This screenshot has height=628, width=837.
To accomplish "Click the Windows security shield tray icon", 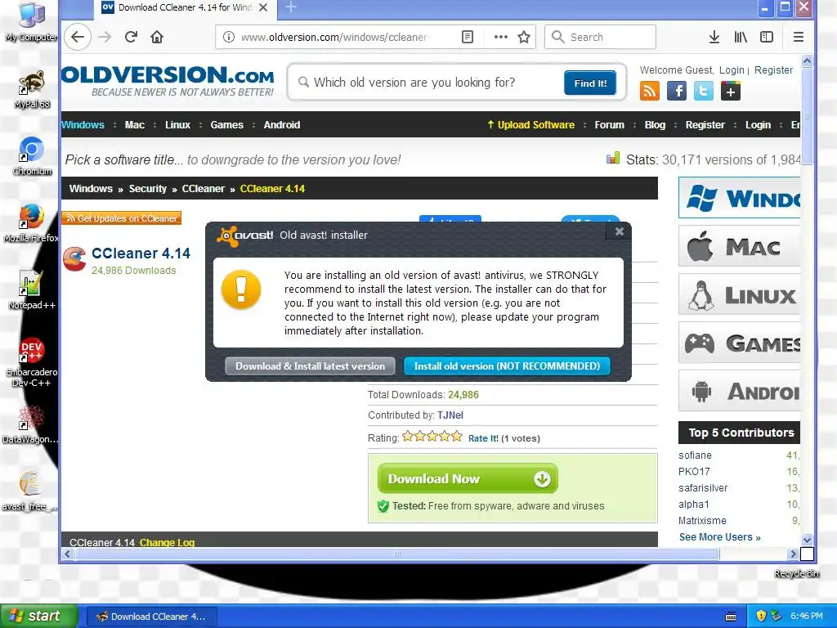I will point(761,617).
